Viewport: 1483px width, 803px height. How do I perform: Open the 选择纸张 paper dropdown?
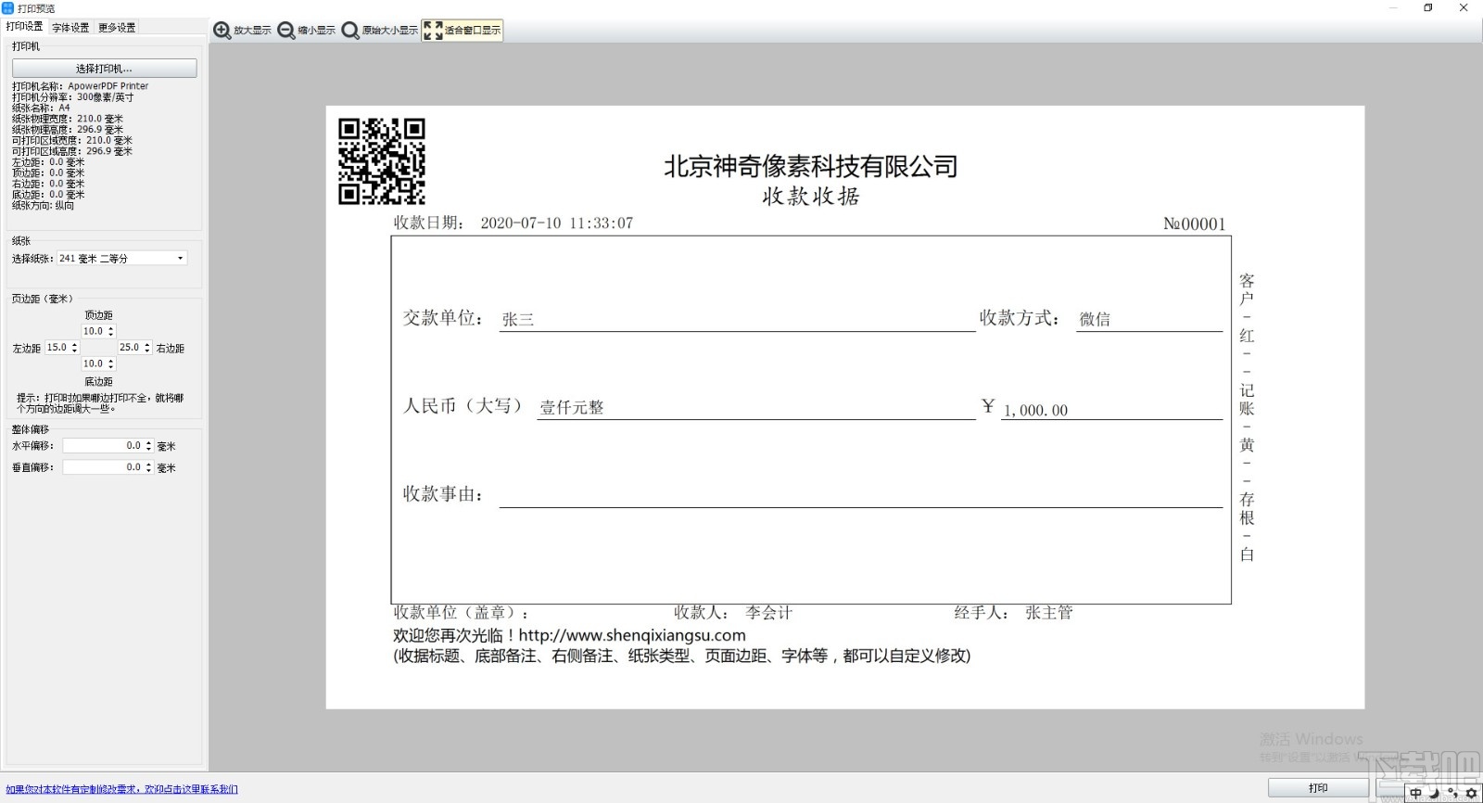click(122, 258)
